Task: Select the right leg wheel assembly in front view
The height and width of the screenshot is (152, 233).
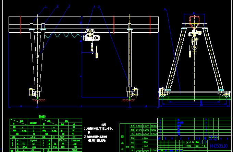Action: [132, 92]
